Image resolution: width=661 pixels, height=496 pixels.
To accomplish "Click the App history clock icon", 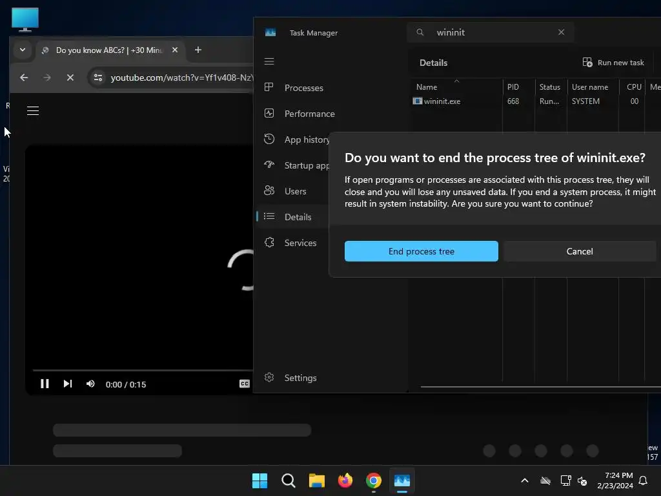I will pyautogui.click(x=269, y=139).
